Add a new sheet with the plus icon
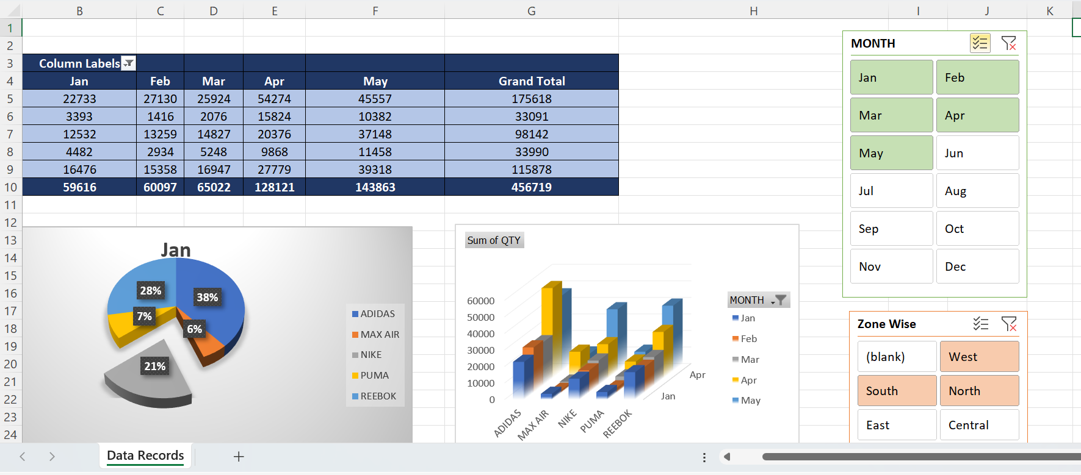The image size is (1081, 475). [x=239, y=456]
